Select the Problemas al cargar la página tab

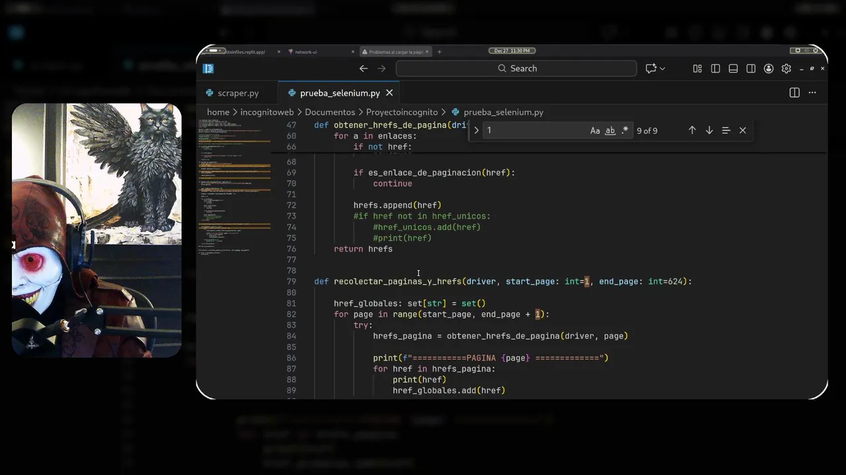click(x=395, y=51)
